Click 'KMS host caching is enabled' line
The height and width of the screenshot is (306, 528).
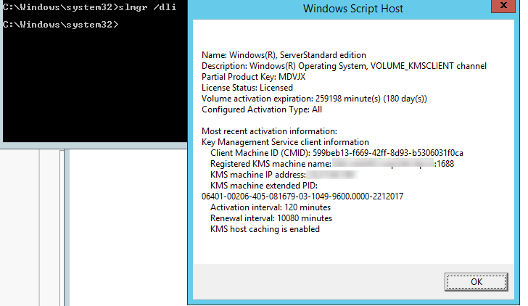(265, 229)
